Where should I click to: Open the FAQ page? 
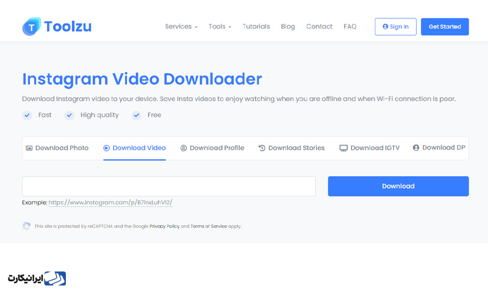350,26
